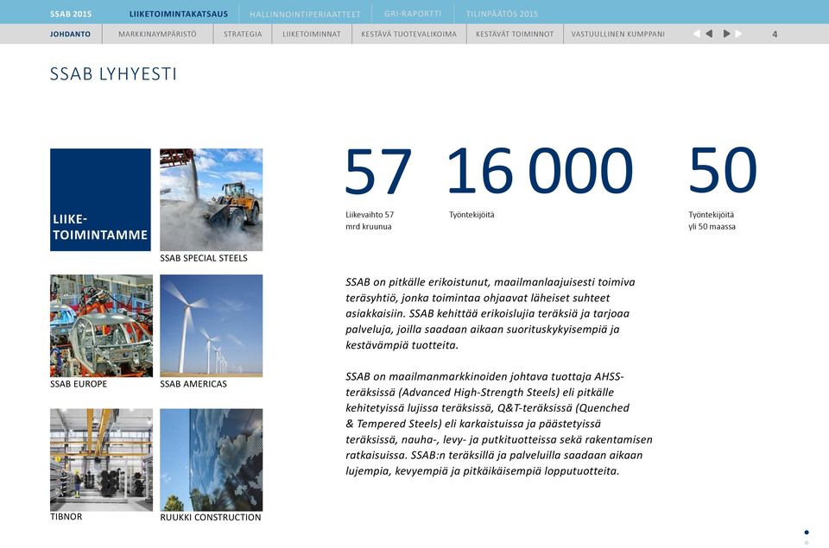This screenshot has width=829, height=548.
Task: Jump forward with white right arrow
Action: coord(738,34)
